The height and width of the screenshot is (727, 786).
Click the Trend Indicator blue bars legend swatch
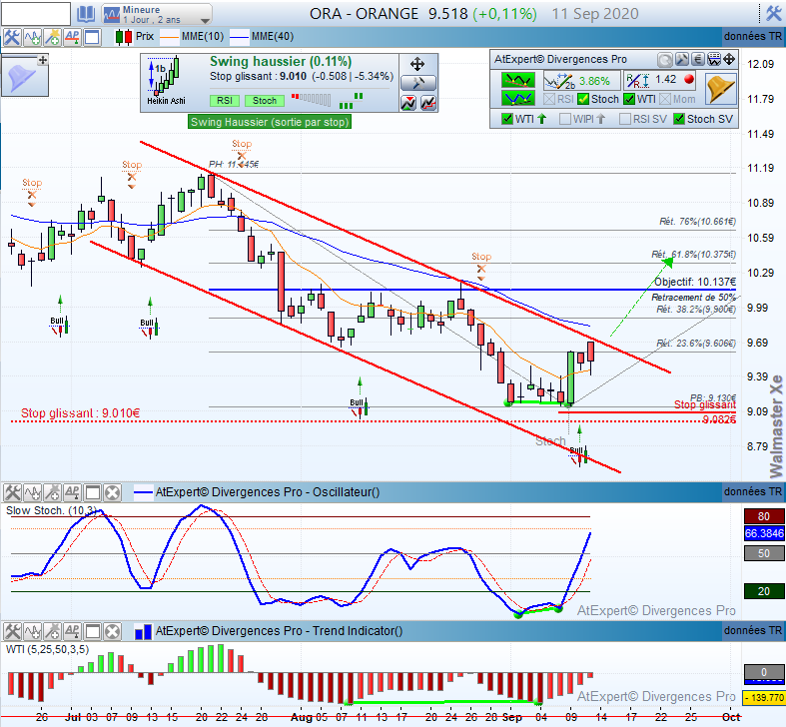point(143,632)
